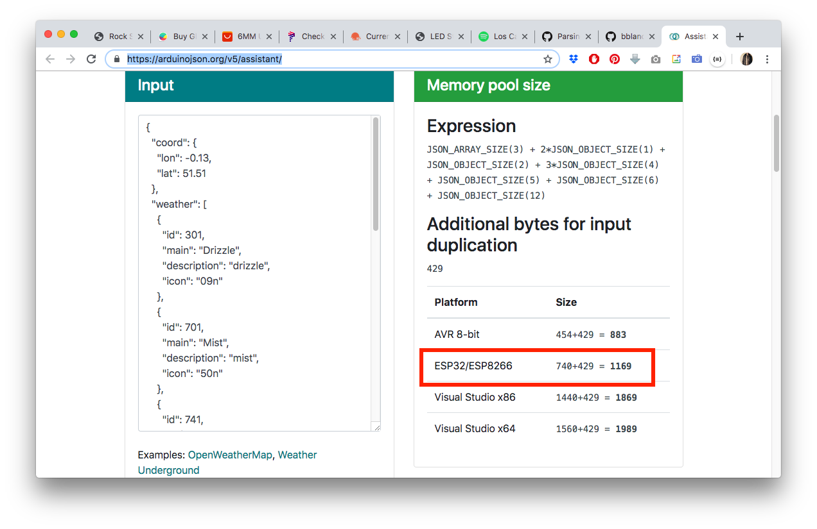Click the gray download arrow extension
817x529 pixels.
(x=635, y=59)
